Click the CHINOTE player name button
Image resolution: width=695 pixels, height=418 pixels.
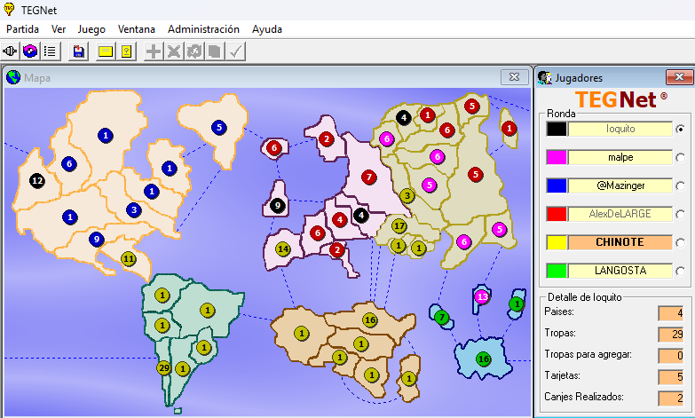[620, 241]
